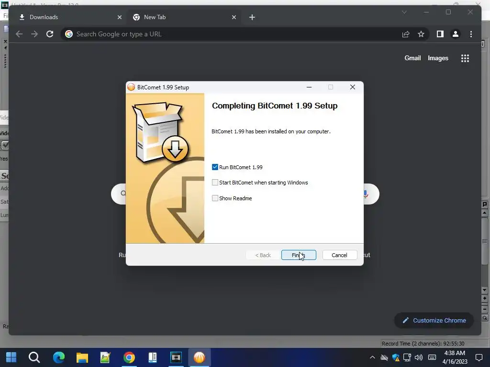Open Microsoft Edge from taskbar
Screen dimensions: 490x367
tap(59, 357)
